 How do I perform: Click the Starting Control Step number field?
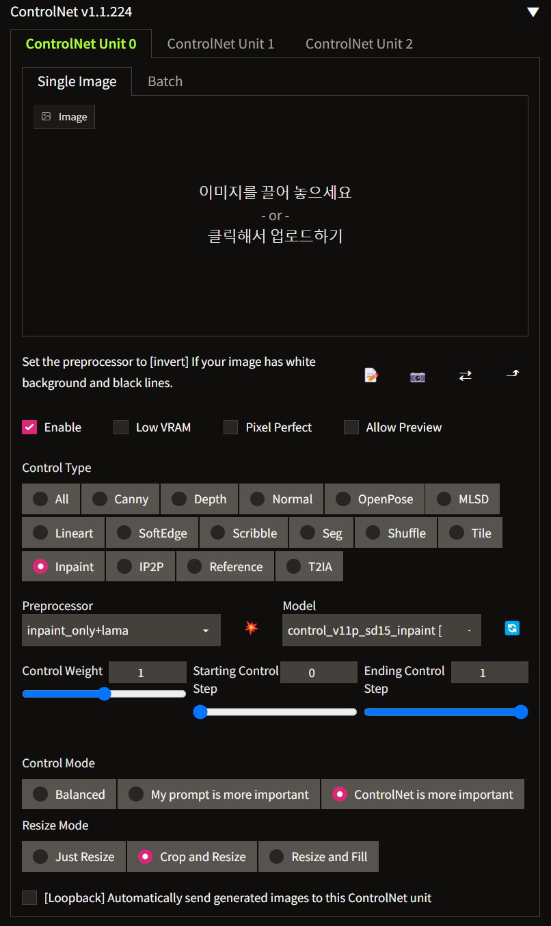click(319, 672)
